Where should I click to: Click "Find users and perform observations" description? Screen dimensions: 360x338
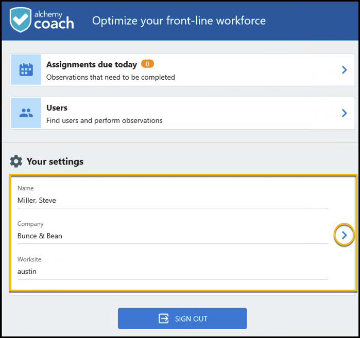105,121
